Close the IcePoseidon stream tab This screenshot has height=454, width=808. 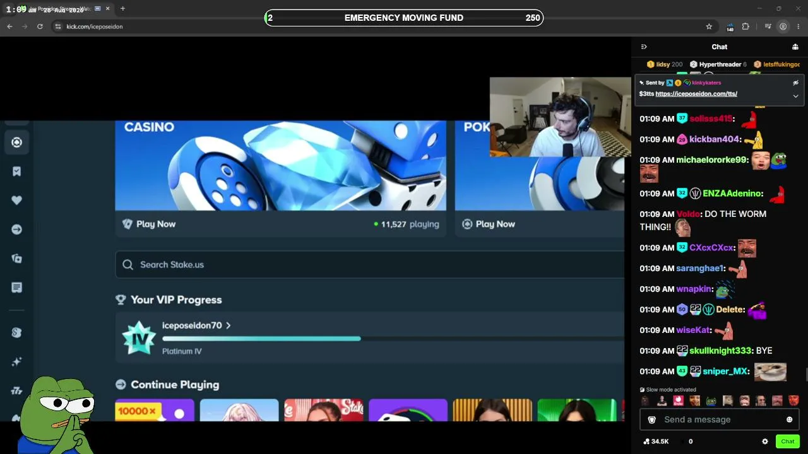coord(109,9)
